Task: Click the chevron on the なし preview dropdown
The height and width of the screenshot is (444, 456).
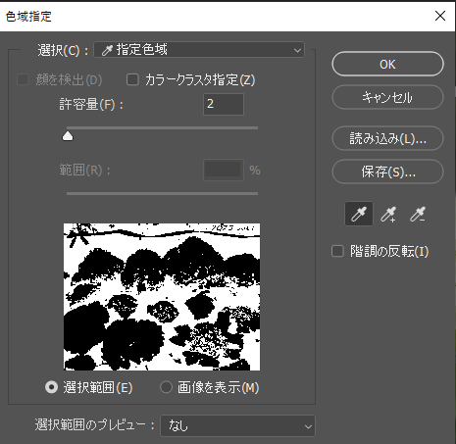Action: click(x=308, y=426)
